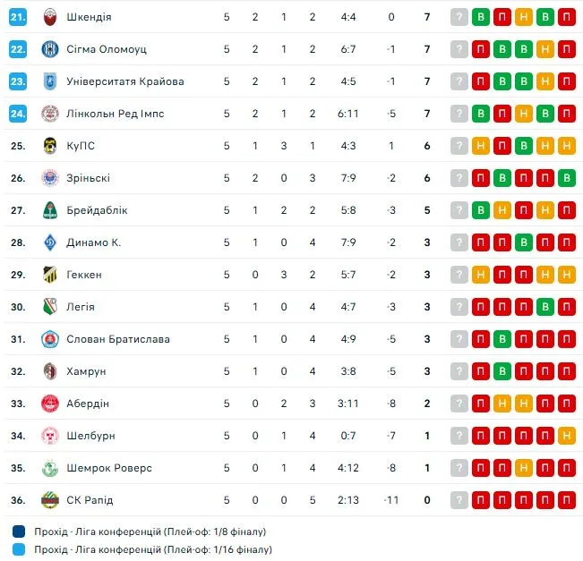
Task: Open the Лінкольн Ред Імпс team link
Action: [x=115, y=114]
